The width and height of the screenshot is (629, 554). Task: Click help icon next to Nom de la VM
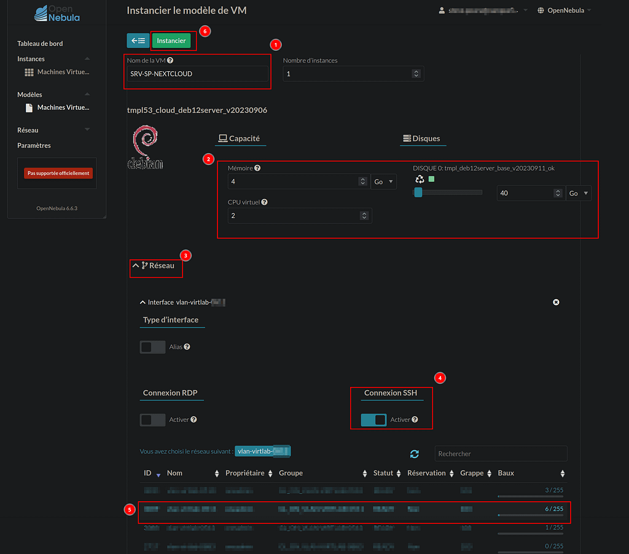point(170,61)
